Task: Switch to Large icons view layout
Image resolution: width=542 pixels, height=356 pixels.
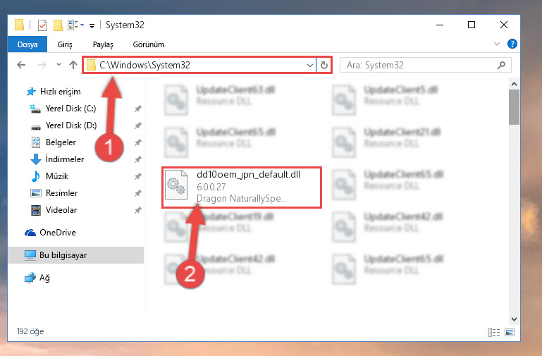Action: [x=510, y=332]
